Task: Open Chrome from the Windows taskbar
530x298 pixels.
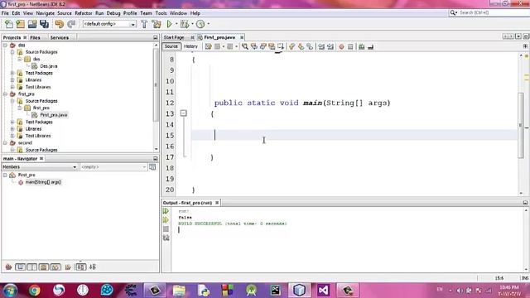Action: (x=34, y=290)
